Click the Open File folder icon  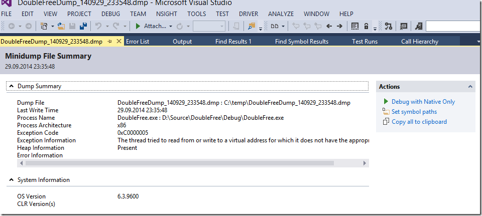pos(61,26)
